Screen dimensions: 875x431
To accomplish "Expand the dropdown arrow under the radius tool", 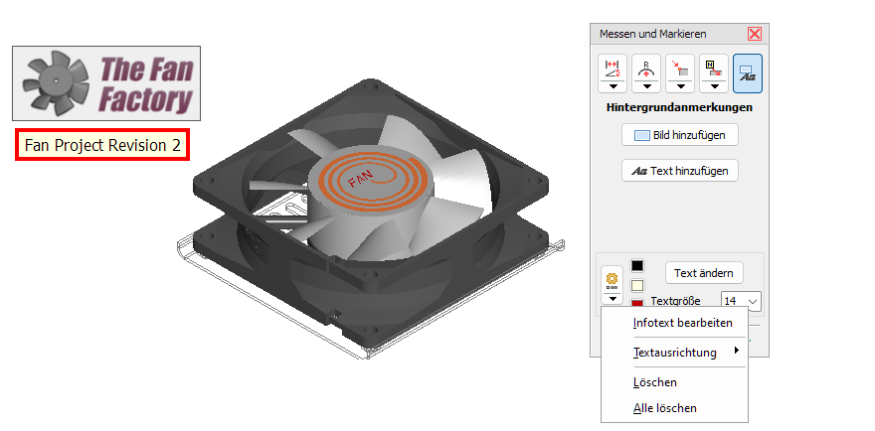I will pos(646,86).
